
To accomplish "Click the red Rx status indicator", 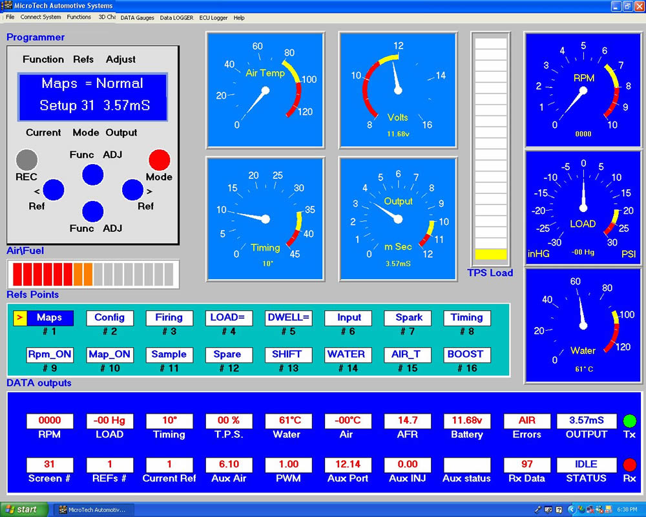I will tap(629, 463).
